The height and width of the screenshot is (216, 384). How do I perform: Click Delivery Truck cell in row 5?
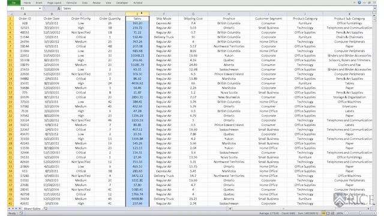point(164,37)
